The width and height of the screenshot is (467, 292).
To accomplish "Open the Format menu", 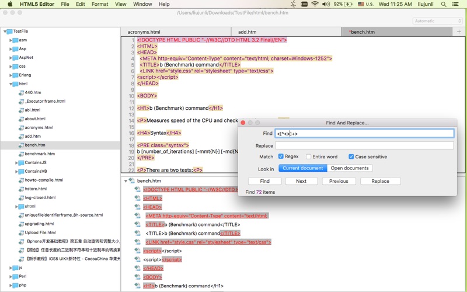I will [100, 4].
